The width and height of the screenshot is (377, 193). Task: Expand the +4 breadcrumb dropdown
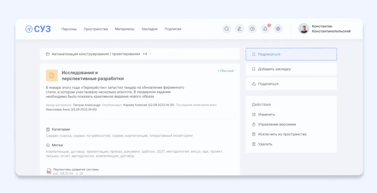147,54
